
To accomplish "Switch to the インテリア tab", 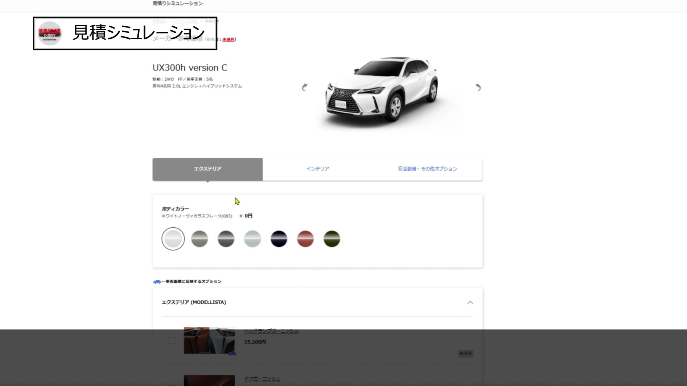I will [x=317, y=169].
